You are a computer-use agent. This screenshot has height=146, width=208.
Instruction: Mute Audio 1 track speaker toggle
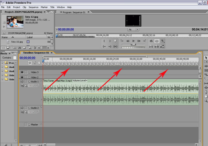click(22, 82)
